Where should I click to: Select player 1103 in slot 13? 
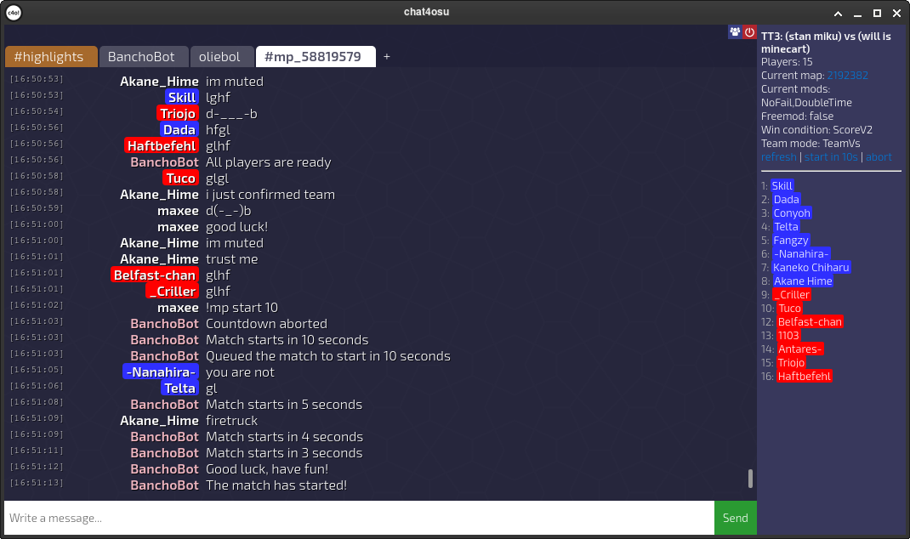click(788, 336)
